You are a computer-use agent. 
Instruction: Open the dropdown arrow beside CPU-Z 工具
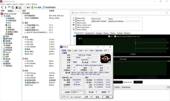91,97
